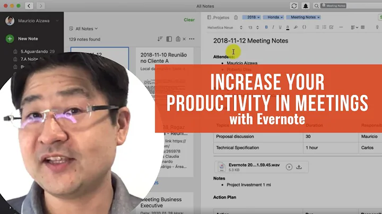Go forward with the right arrow button
Screen dimensions: 382x214
pyautogui.click(x=40, y=6)
